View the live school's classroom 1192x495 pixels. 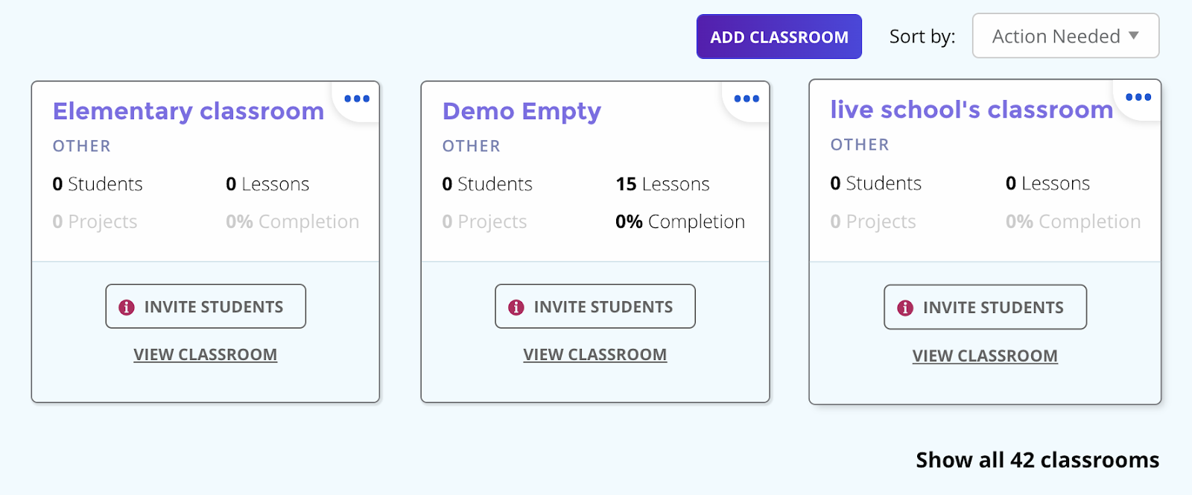click(985, 356)
